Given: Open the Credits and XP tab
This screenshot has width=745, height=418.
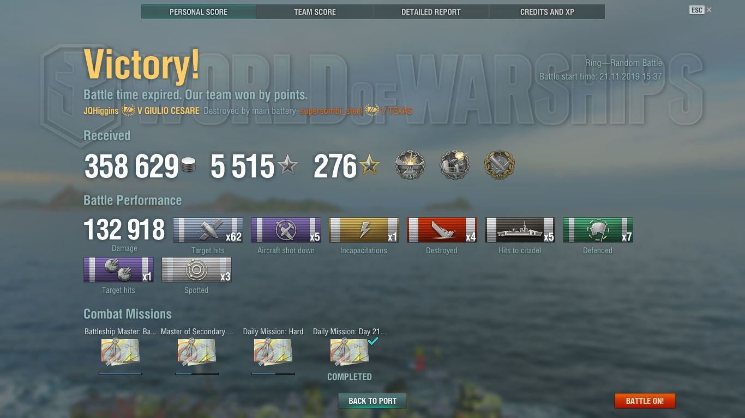Looking at the screenshot, I should click(547, 12).
